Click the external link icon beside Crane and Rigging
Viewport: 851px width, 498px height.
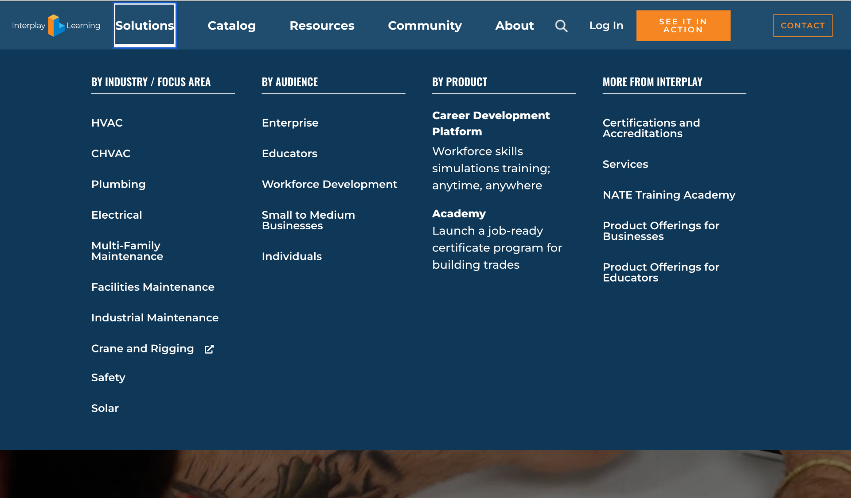click(209, 349)
